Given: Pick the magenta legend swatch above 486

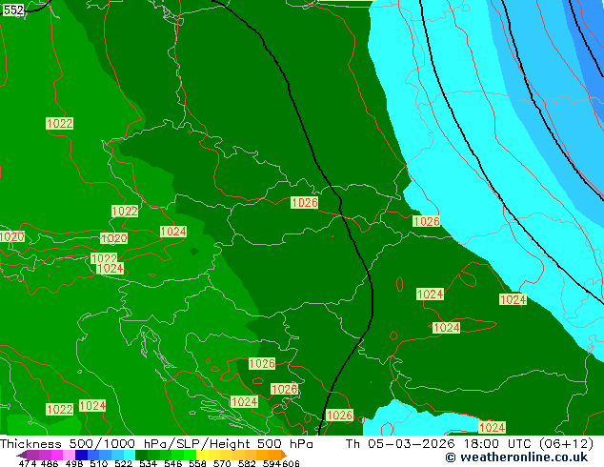Looking at the screenshot, I should [x=56, y=455].
